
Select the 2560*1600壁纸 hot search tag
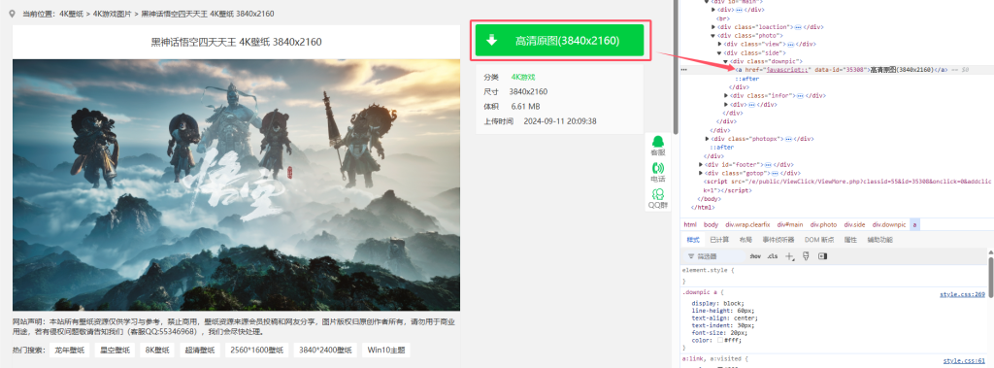pyautogui.click(x=256, y=351)
